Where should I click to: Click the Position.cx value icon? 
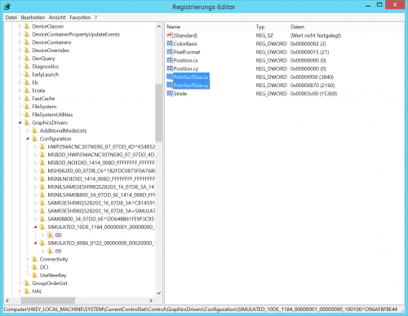click(x=170, y=60)
